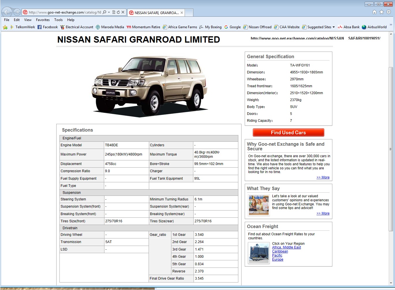The height and width of the screenshot is (290, 395).
Task: Open Favorites star icon at top right
Action: point(381,12)
